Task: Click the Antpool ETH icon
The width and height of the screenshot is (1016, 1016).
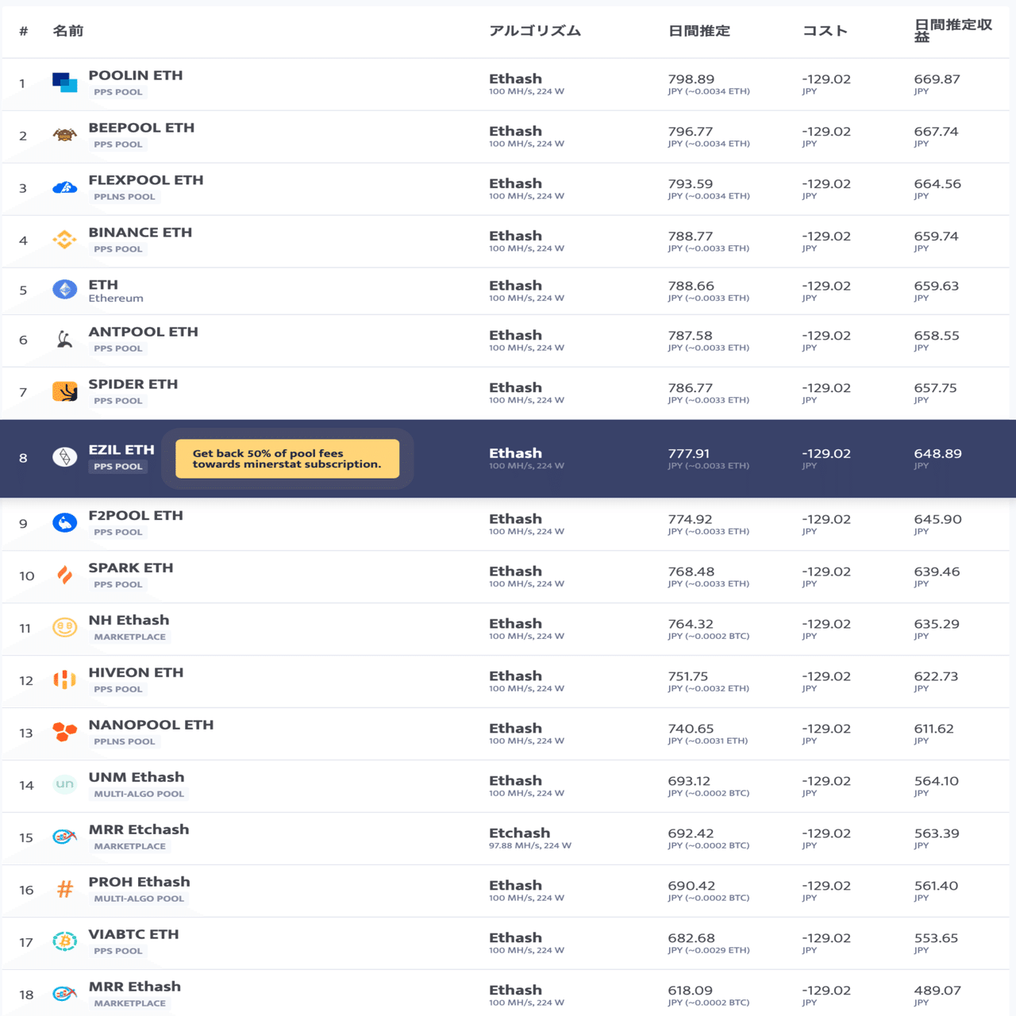Action: click(64, 340)
